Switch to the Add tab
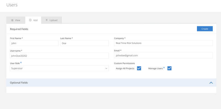The image size is (221, 109). (x=33, y=20)
